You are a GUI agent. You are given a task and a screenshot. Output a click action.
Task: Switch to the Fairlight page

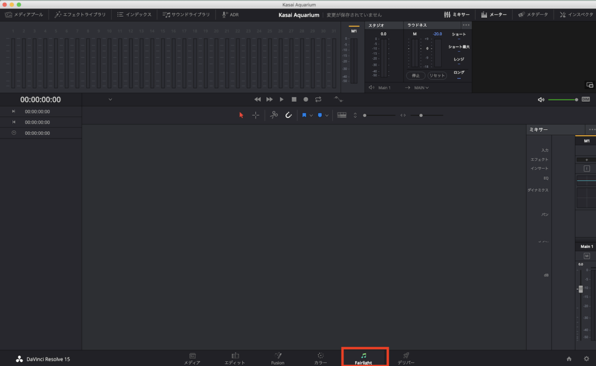[364, 358]
